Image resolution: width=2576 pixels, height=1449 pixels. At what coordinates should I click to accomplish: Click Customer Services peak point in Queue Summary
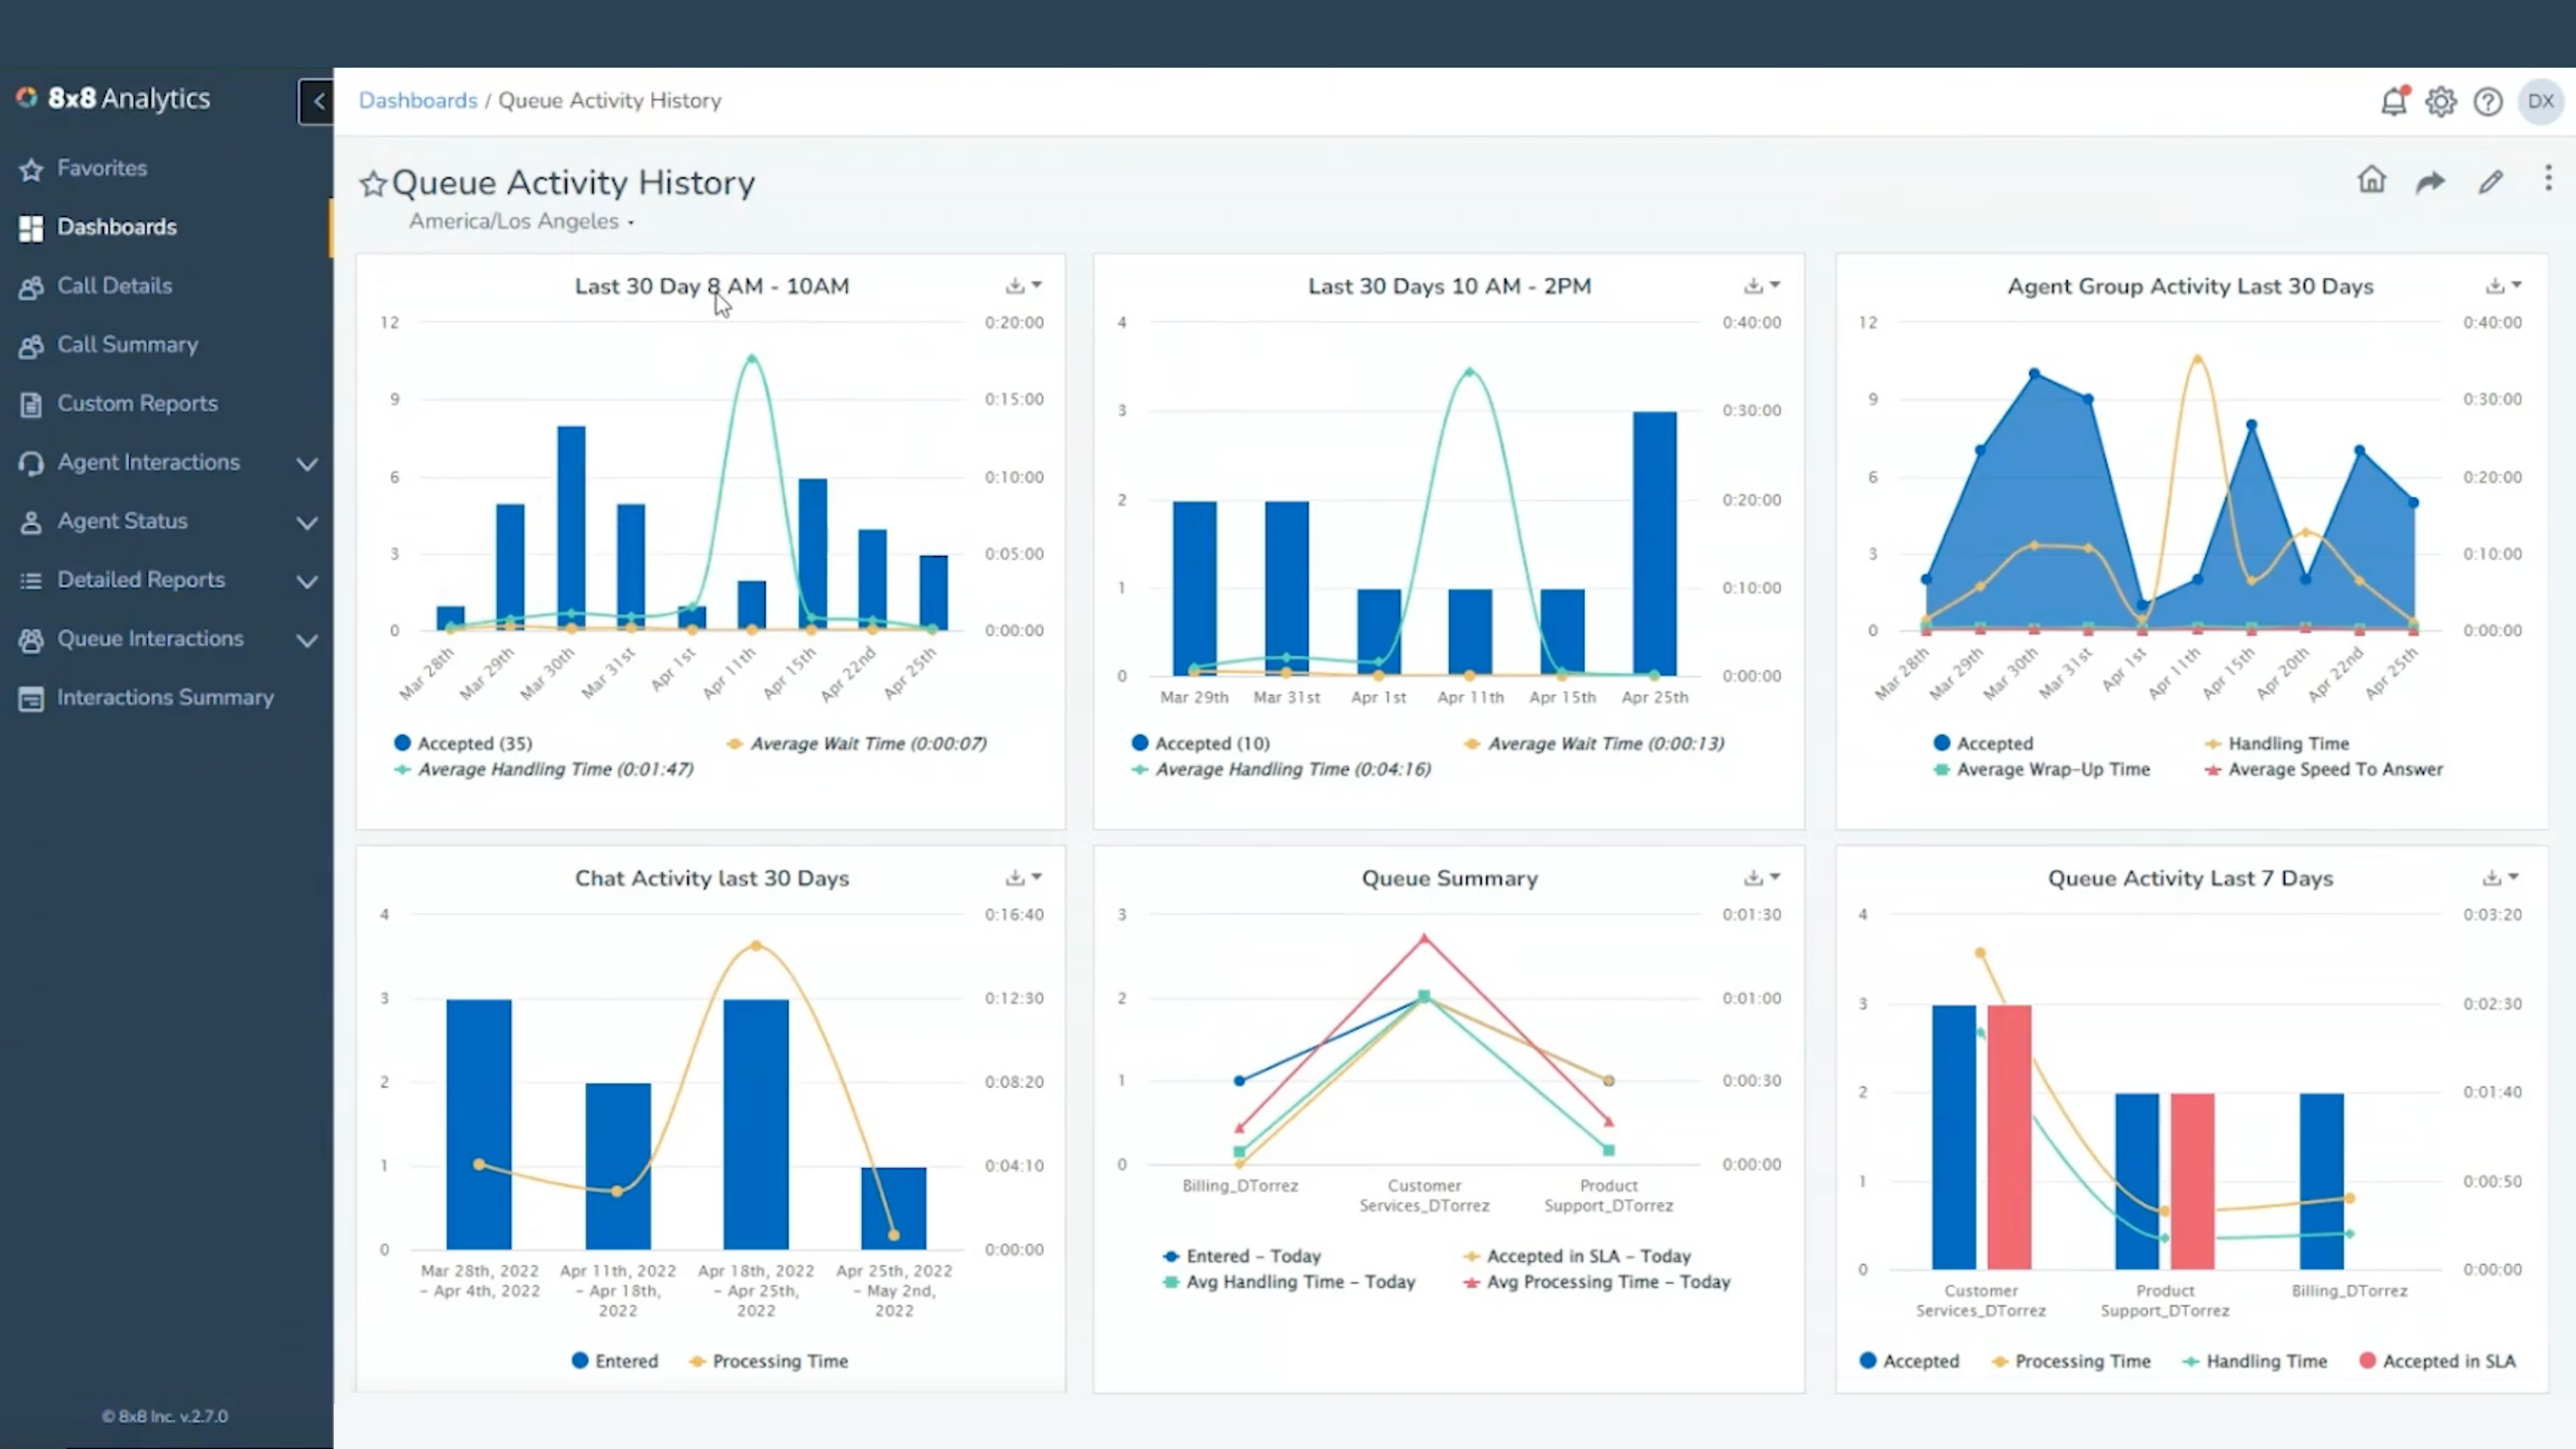coord(1424,938)
